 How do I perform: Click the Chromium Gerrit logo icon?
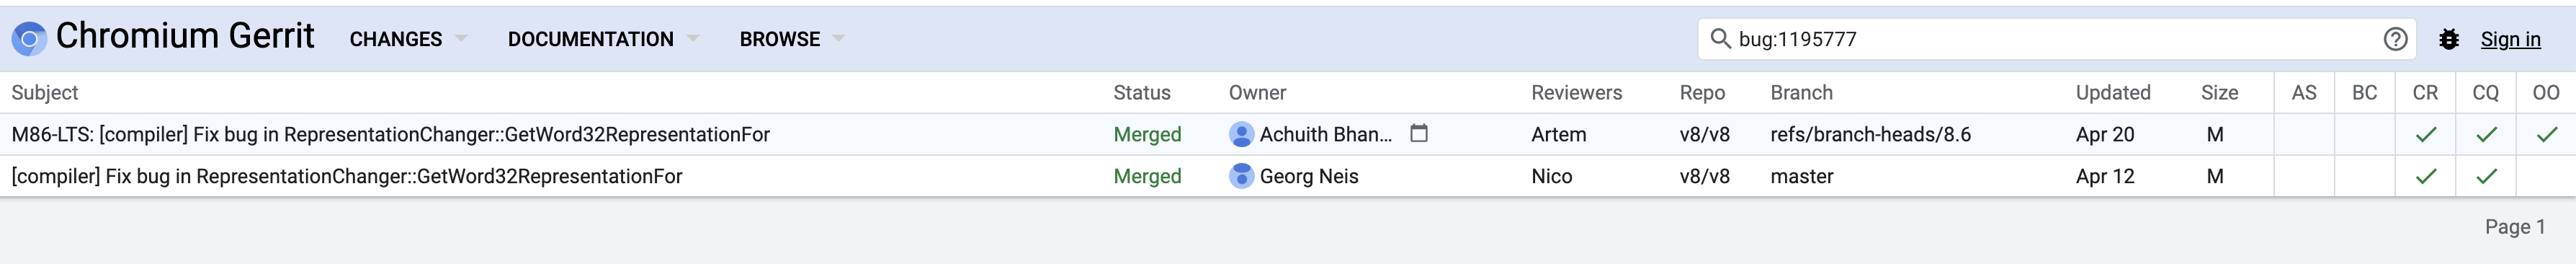point(28,39)
